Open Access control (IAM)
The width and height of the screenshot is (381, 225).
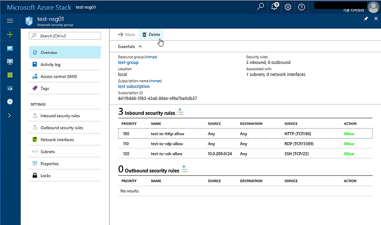pos(65,77)
